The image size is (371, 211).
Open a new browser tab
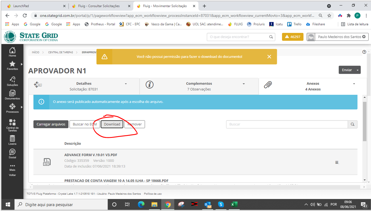click(204, 6)
